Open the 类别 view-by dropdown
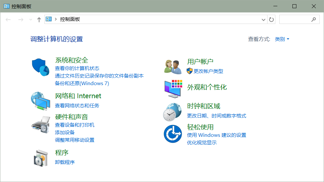This screenshot has width=324, height=182. [x=282, y=39]
